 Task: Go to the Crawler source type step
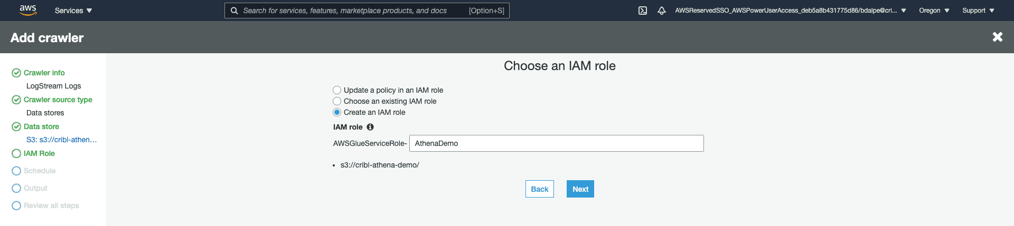click(58, 100)
